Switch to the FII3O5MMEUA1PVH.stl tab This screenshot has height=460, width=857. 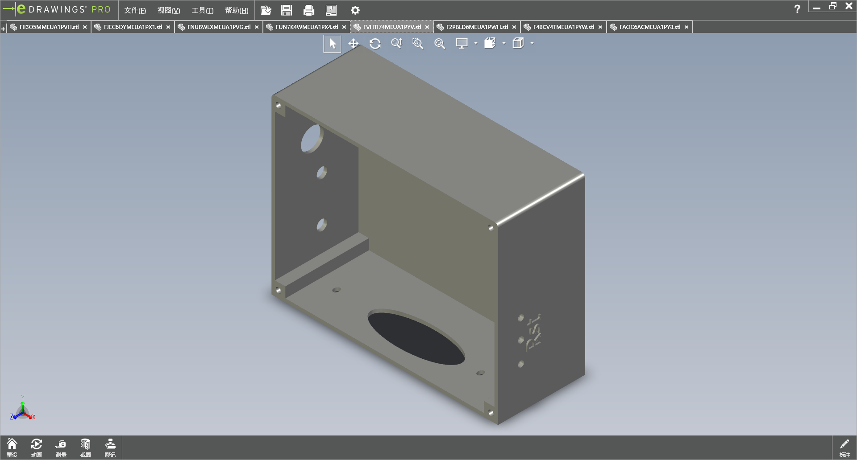pyautogui.click(x=49, y=27)
